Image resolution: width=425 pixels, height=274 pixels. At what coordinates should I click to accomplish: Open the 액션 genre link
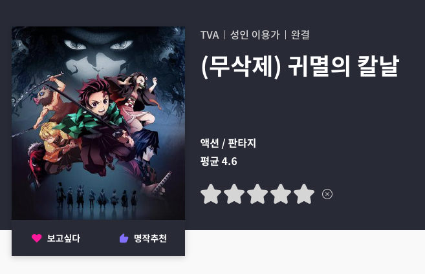(210, 143)
